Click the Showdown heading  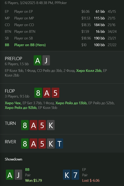[13, 159]
